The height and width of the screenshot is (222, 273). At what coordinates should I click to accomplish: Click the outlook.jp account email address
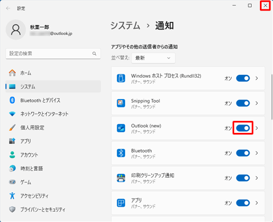coord(51,33)
